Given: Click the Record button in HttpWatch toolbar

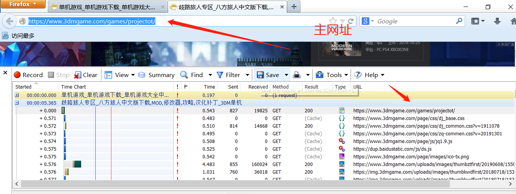Looking at the screenshot, I should (28, 75).
